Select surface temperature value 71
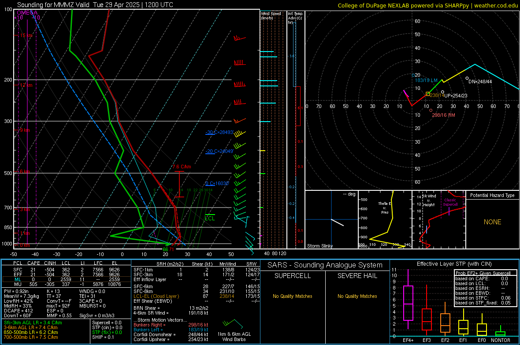 click(171, 249)
